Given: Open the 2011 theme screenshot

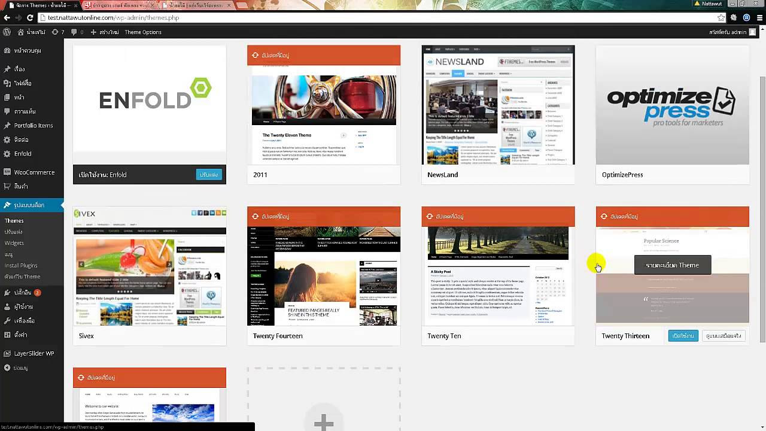Looking at the screenshot, I should (x=324, y=115).
